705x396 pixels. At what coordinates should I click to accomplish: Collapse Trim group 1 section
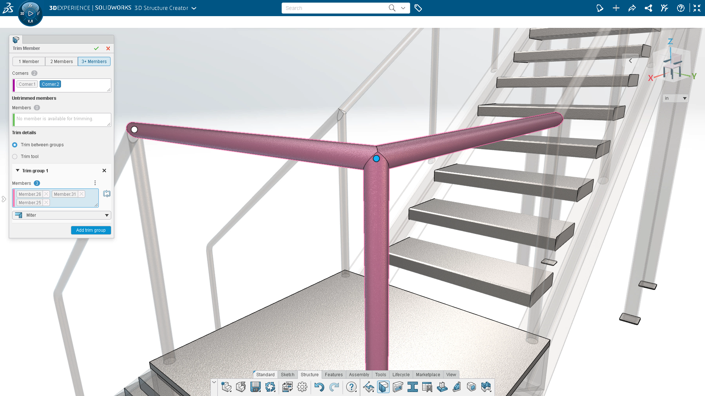coord(18,170)
